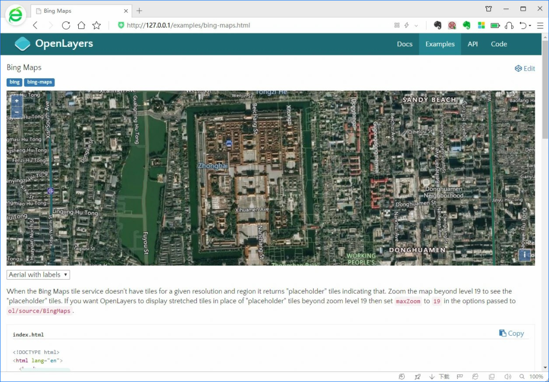Viewport: 549px width, 382px height.
Task: Open the browser hamburger menu
Action: pyautogui.click(x=540, y=25)
